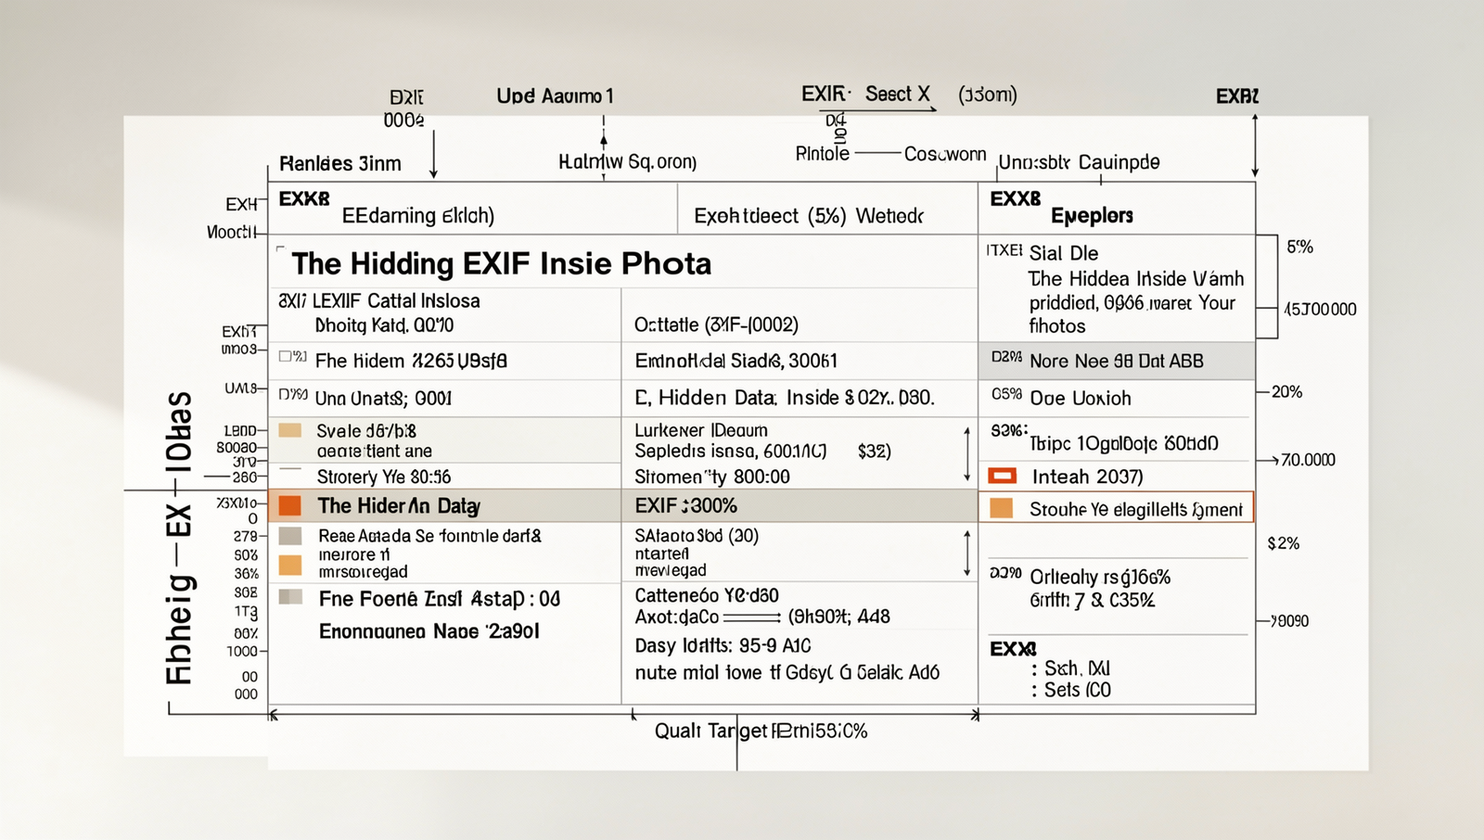Click the double-headed vertical arrow beside "SAtaoto 3od (30)"

[966, 553]
